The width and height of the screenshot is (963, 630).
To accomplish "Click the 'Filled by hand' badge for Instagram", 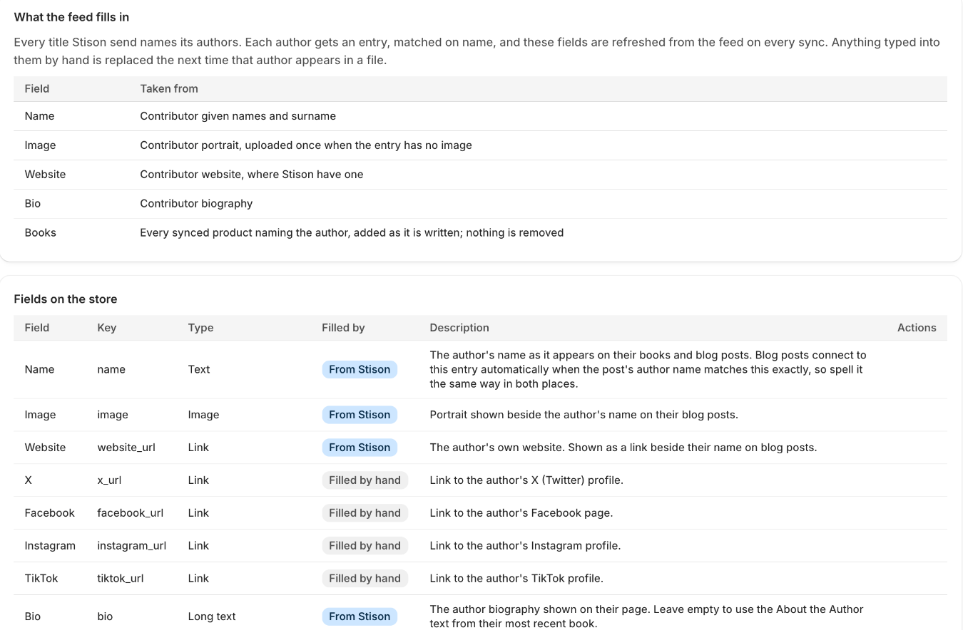I will click(x=365, y=546).
